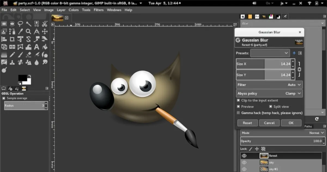Toggle the lock alpha channel checkerboard icon
The height and width of the screenshot is (172, 327).
(264, 149)
